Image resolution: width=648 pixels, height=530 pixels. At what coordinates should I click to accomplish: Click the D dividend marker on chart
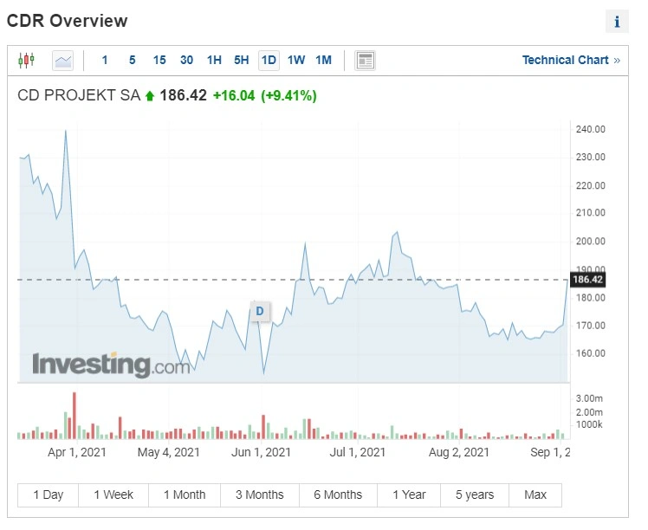[x=260, y=311]
